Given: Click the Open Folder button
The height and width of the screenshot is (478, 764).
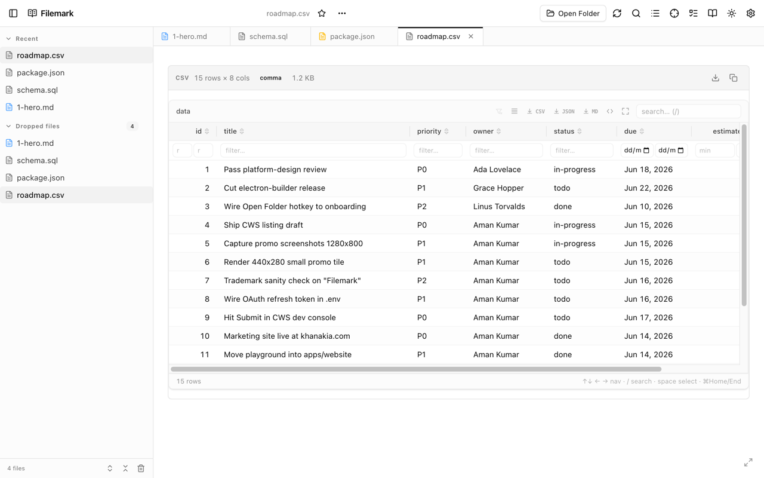Looking at the screenshot, I should (573, 13).
